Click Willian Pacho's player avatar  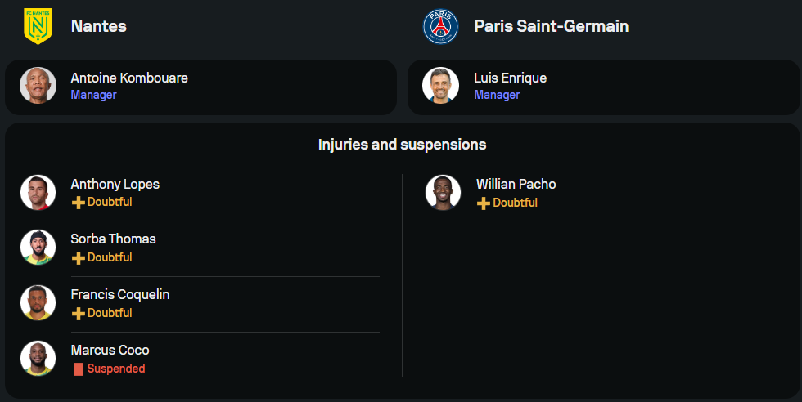tap(443, 193)
